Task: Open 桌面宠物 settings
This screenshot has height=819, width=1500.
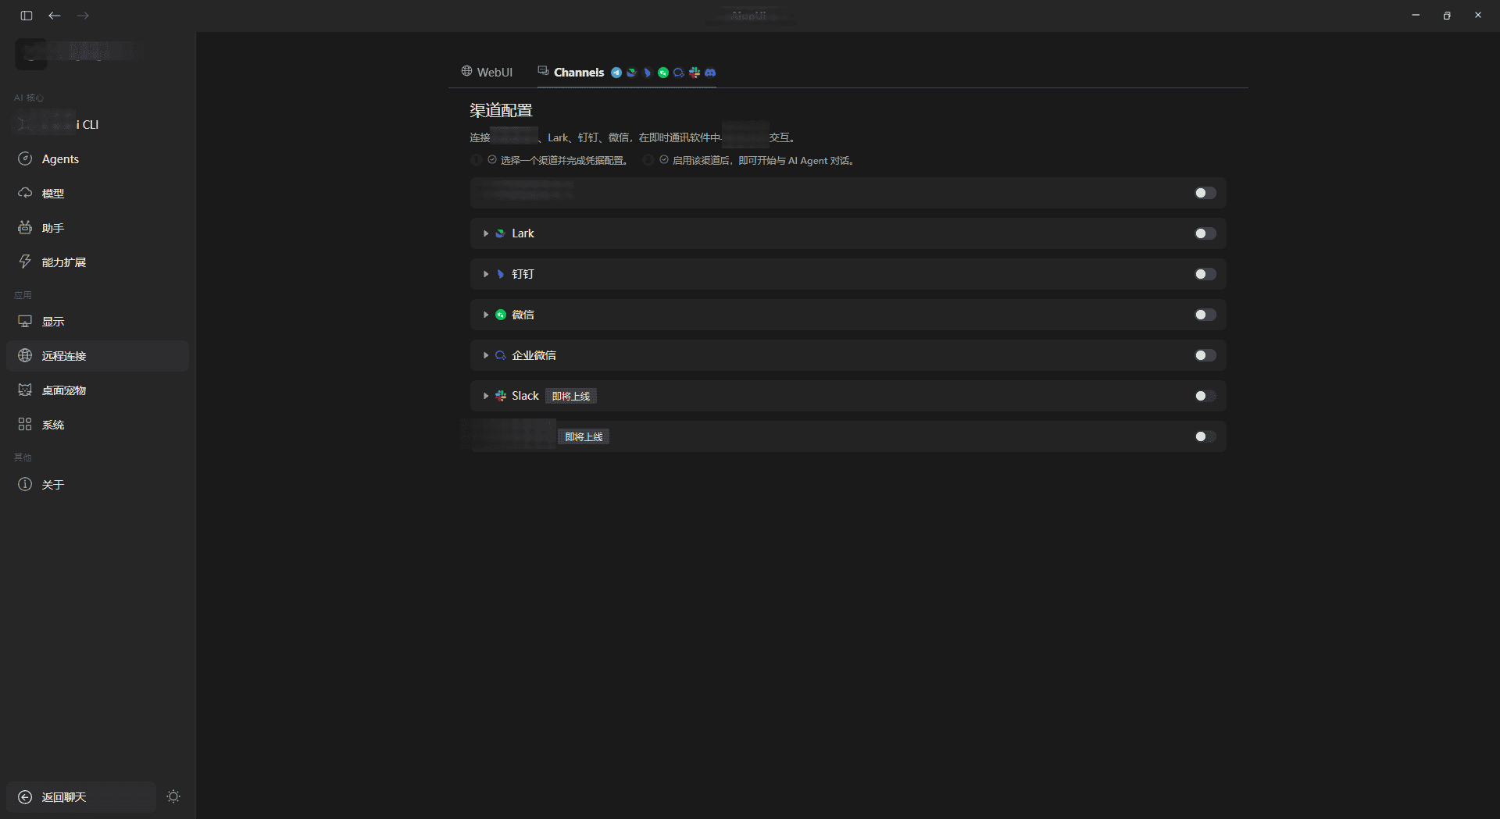Action: [98, 390]
